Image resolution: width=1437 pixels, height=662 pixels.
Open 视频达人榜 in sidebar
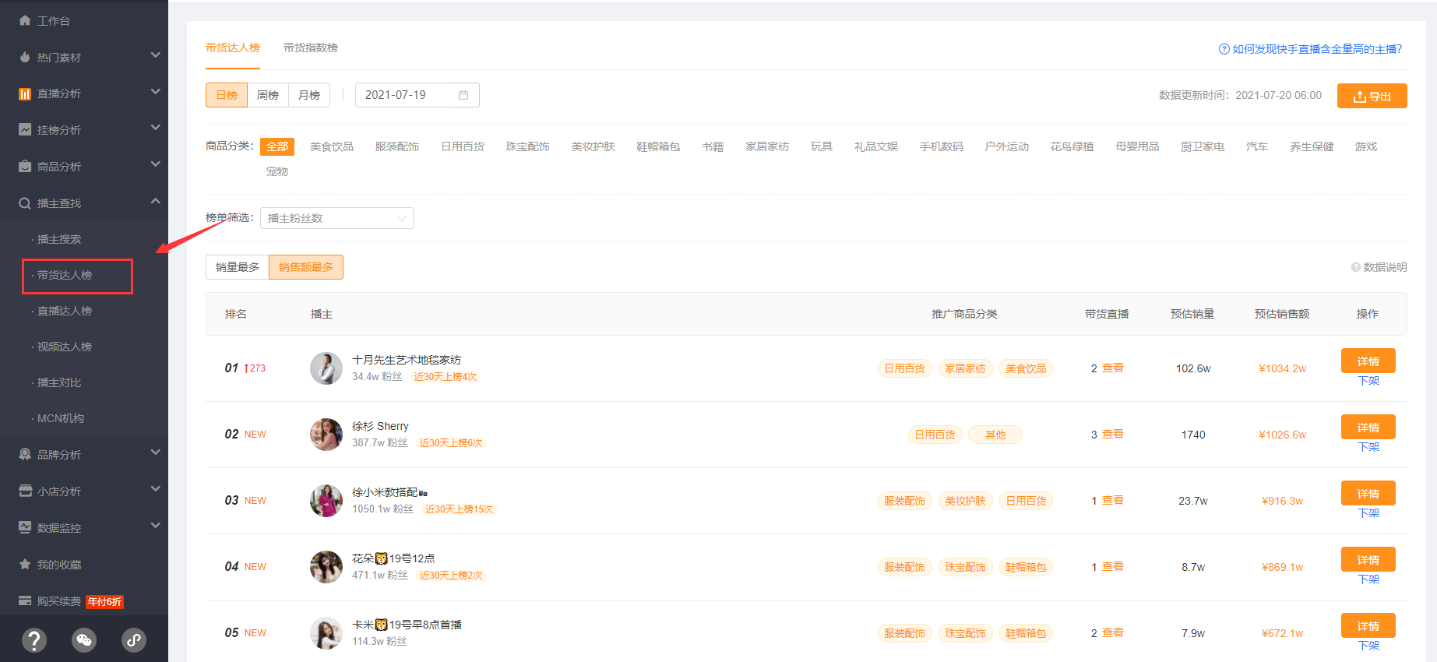click(x=65, y=347)
